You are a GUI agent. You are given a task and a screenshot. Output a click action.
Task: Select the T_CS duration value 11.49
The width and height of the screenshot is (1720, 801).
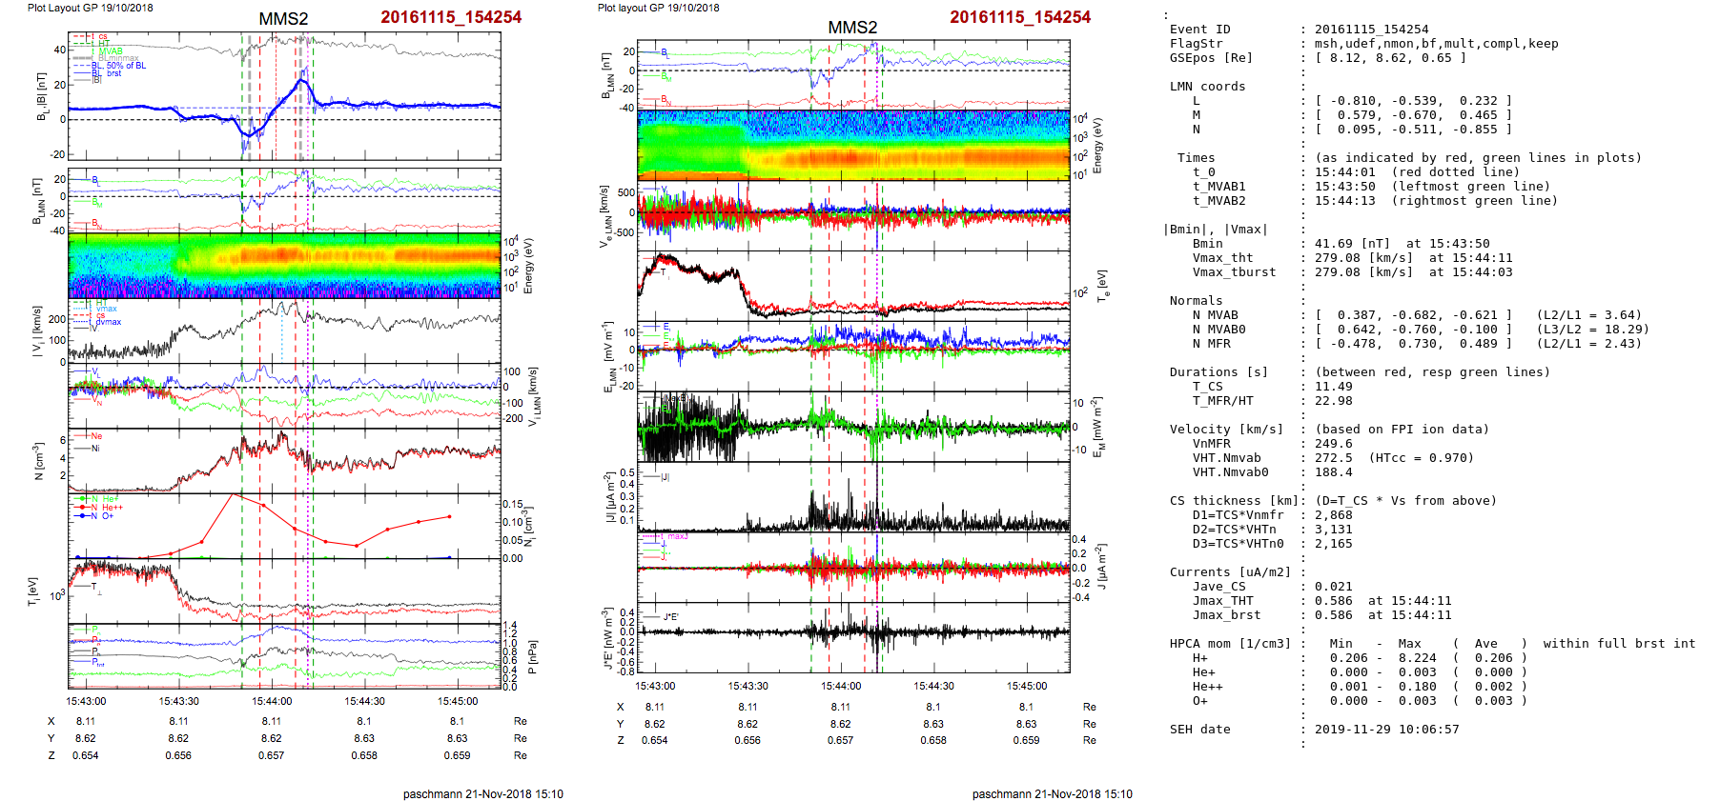click(x=1333, y=387)
